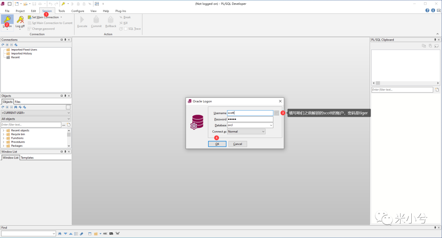Float the Objects panel using its window icon
The image size is (442, 238).
(62, 96)
